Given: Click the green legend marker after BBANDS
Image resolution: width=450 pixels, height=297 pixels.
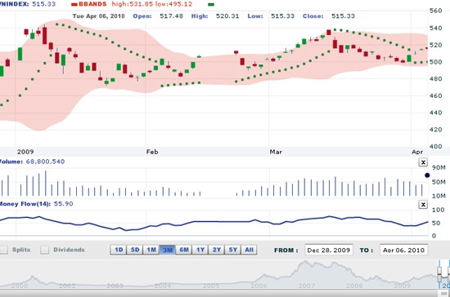Looking at the screenshot, I should [211, 5].
